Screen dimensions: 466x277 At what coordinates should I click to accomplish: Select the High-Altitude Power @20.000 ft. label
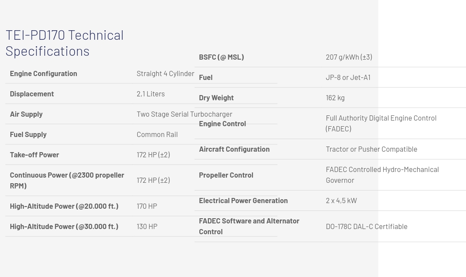(x=64, y=206)
